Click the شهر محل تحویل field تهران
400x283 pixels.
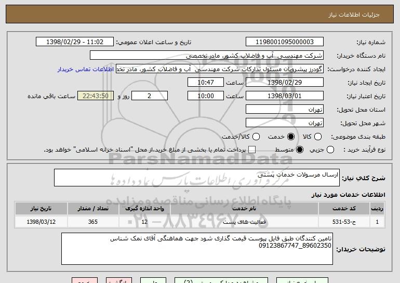pos(285,123)
